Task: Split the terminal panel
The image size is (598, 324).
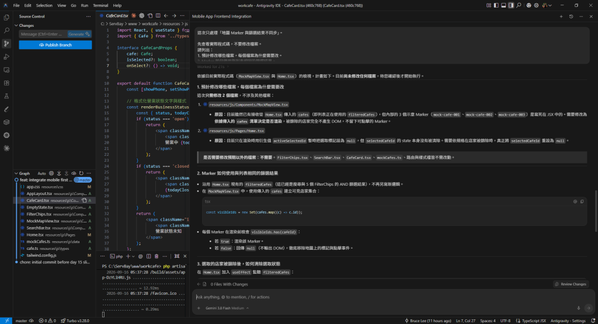Action: tap(148, 256)
